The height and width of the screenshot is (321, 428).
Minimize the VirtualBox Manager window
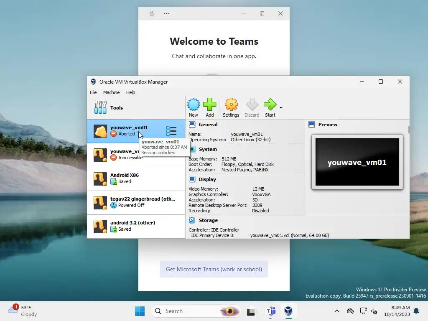coord(362,82)
